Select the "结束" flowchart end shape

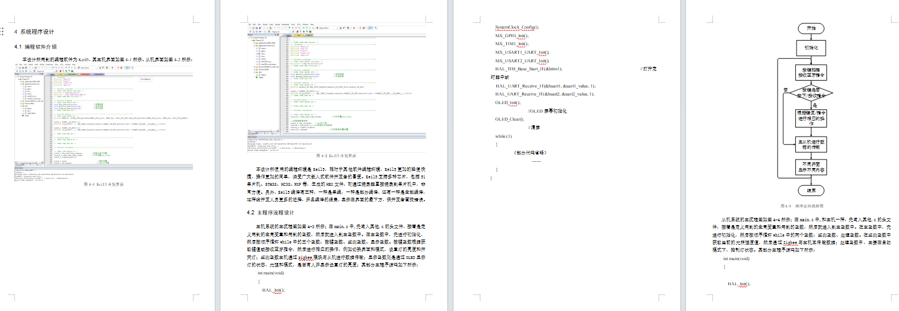(x=811, y=190)
